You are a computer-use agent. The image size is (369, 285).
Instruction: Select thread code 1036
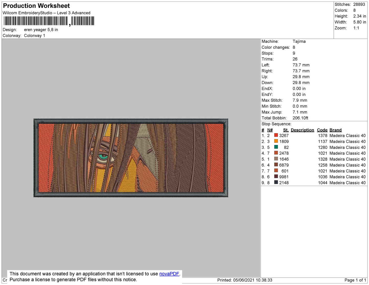[x=323, y=177]
